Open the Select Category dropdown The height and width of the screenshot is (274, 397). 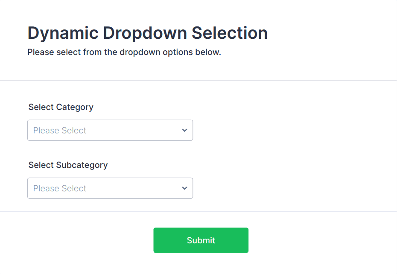tap(110, 130)
